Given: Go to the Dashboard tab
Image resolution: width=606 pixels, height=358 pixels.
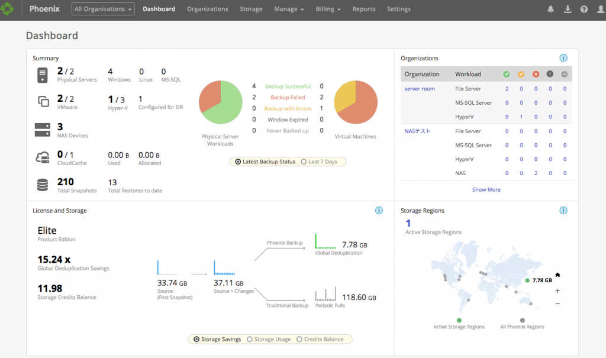Looking at the screenshot, I should (159, 9).
